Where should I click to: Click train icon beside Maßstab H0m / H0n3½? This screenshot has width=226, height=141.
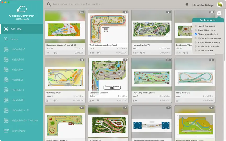6,121
